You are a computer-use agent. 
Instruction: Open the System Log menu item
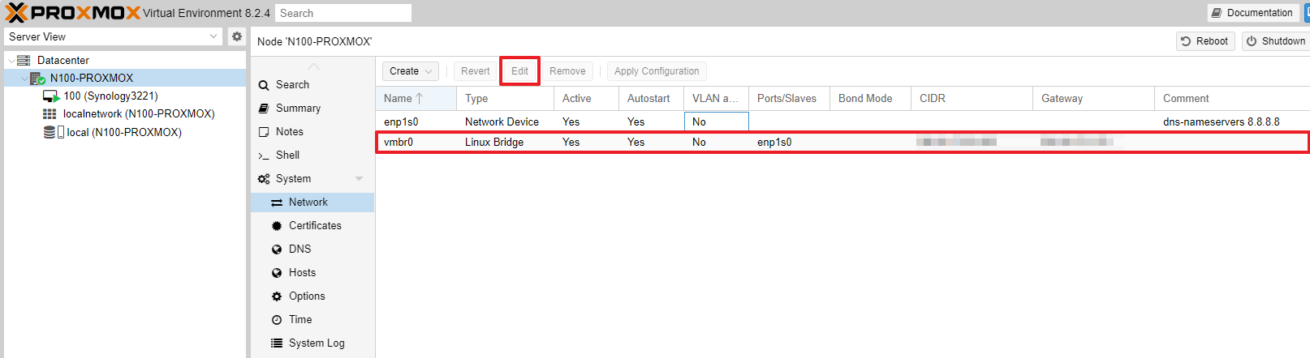coord(317,343)
